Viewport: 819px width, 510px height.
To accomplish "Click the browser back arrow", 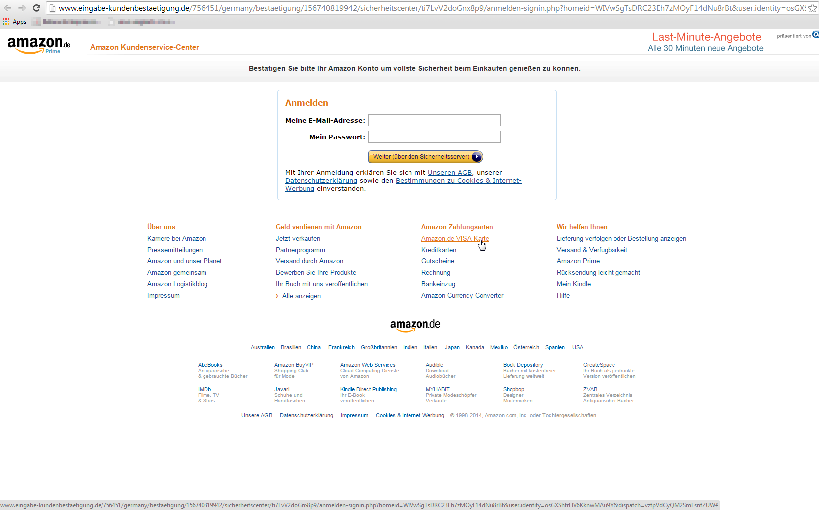I will (x=7, y=8).
